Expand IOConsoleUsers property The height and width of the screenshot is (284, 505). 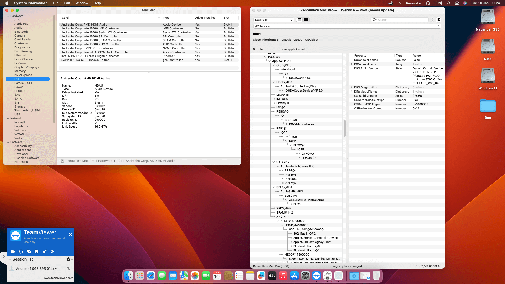coord(351,64)
